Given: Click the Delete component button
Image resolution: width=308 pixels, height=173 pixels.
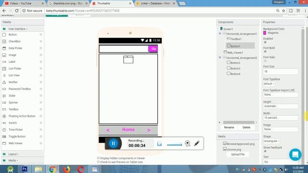Looking at the screenshot, I should pyautogui.click(x=246, y=127).
